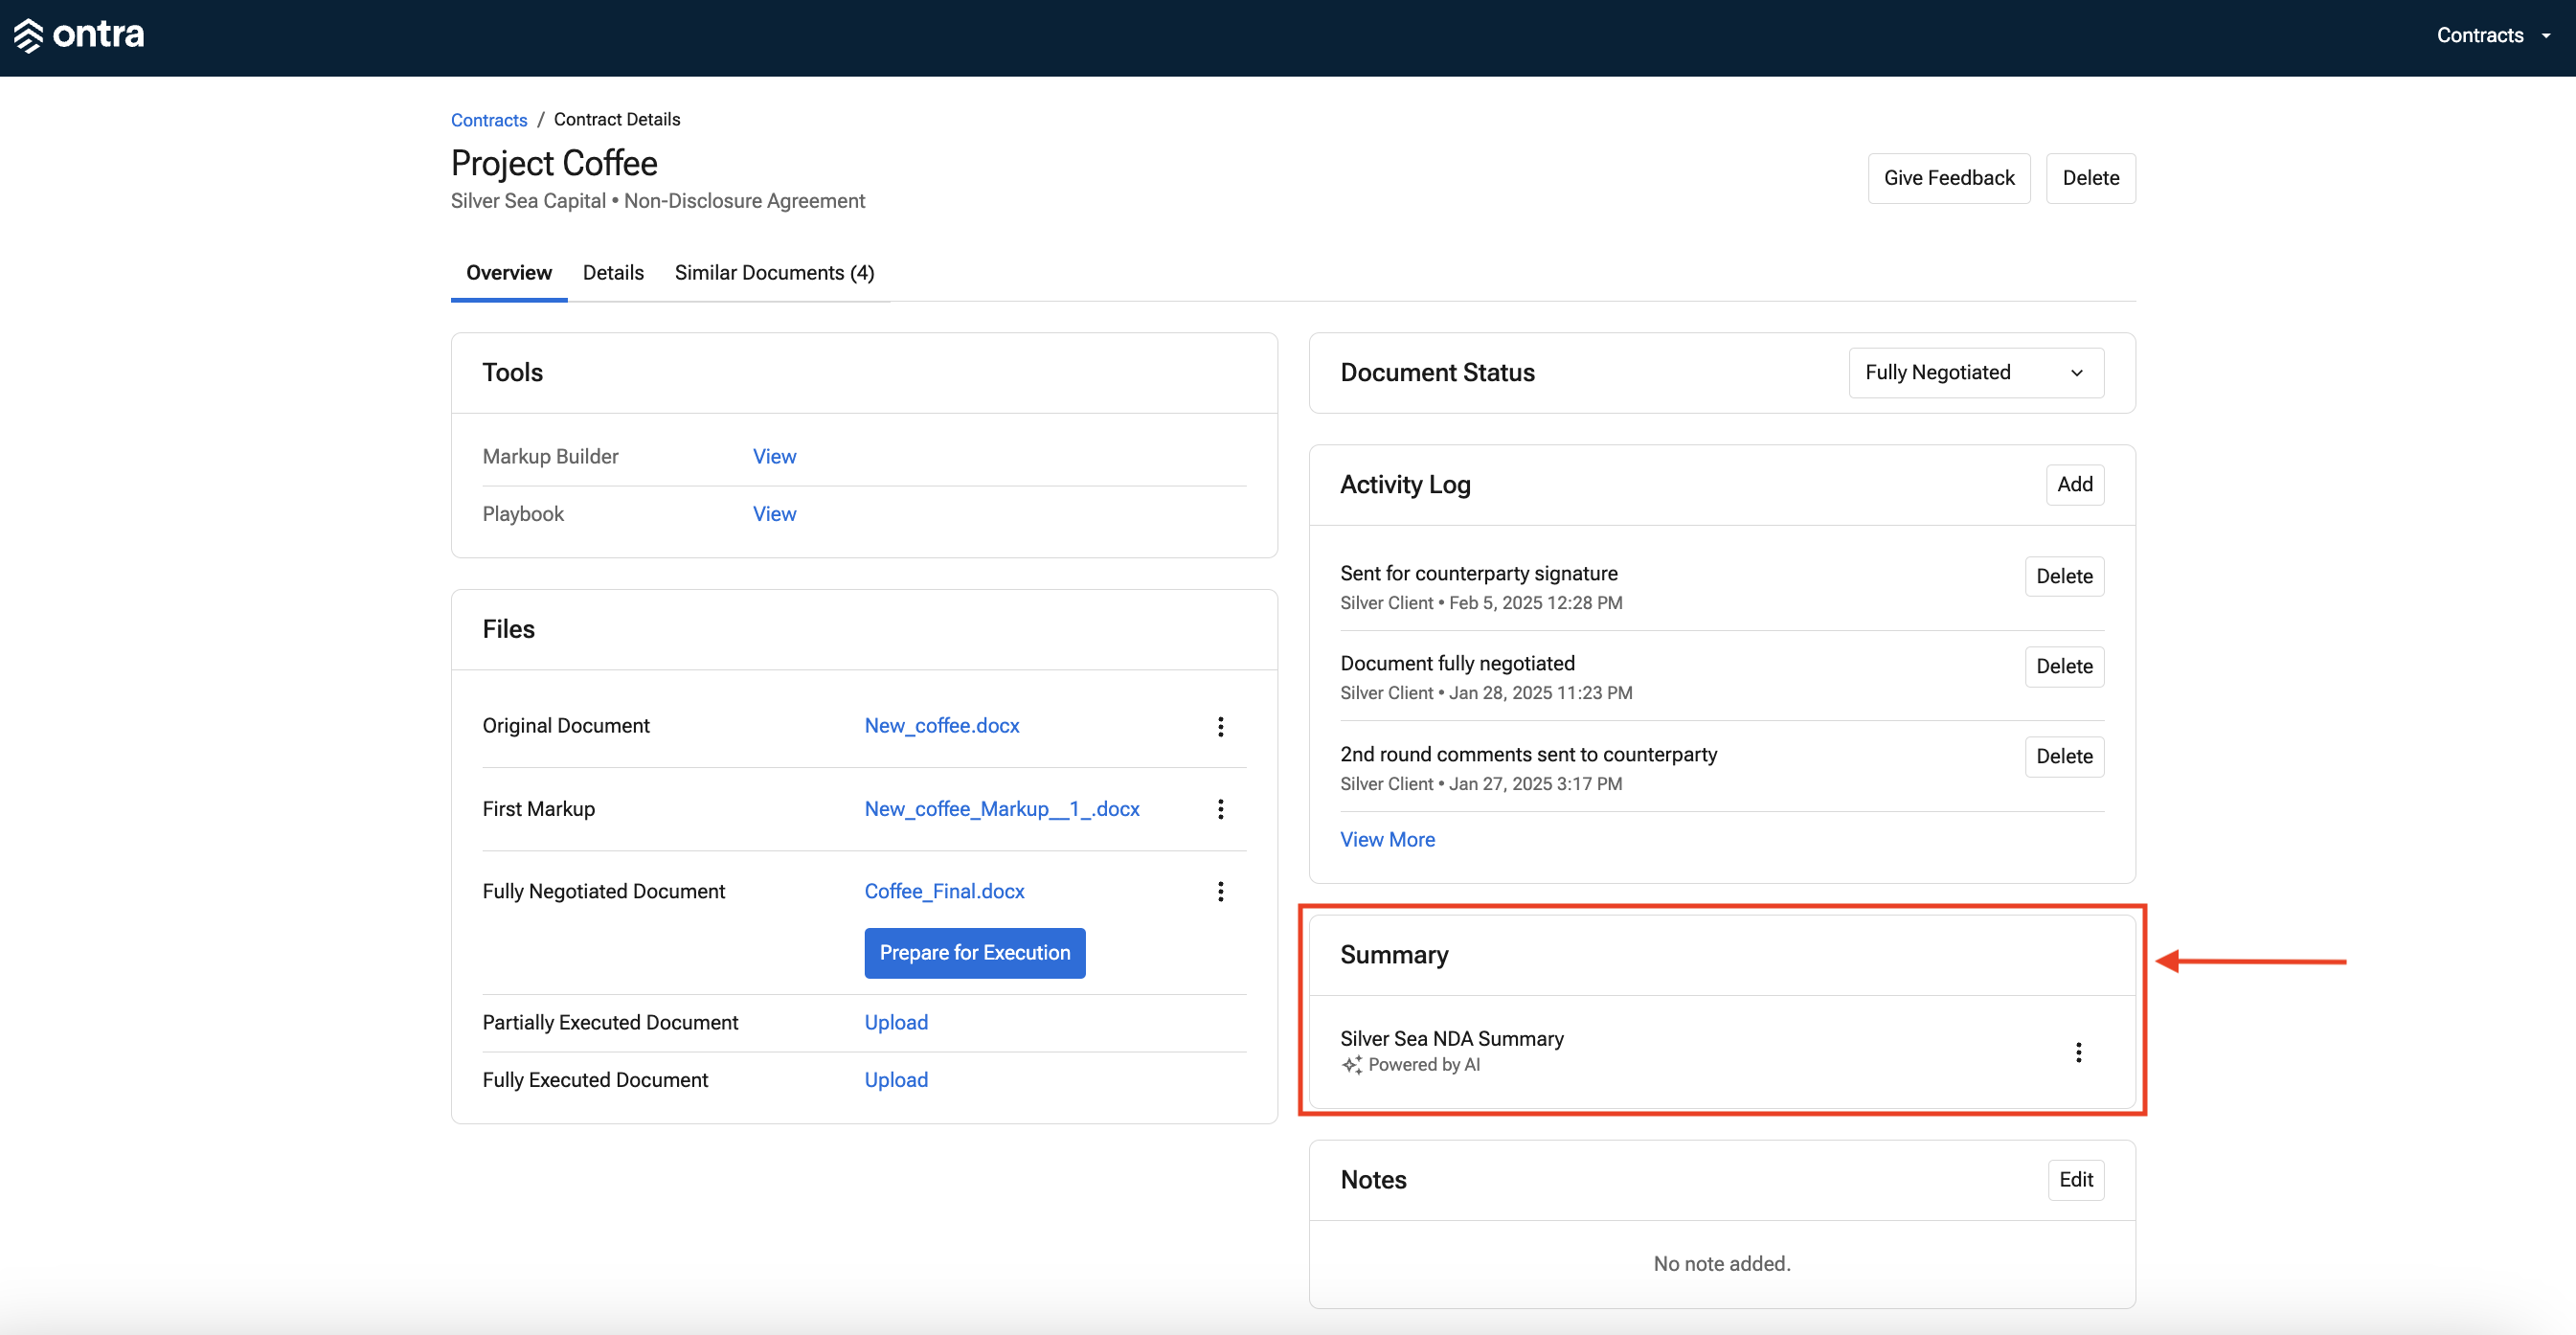Screen dimensions: 2576x1335
Task: Click the Notes section heading
Action: point(1373,1180)
